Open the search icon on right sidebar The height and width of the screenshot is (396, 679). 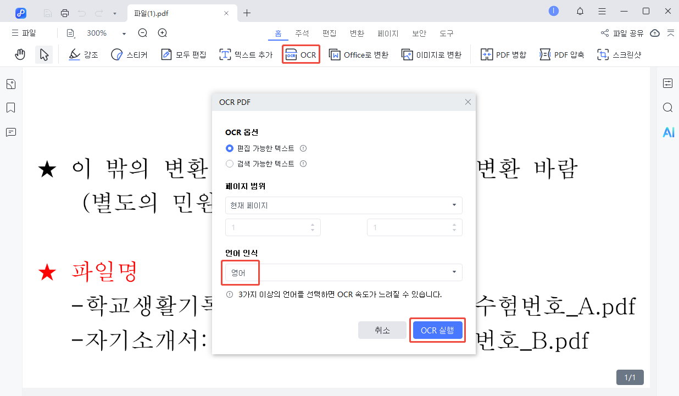pos(668,108)
